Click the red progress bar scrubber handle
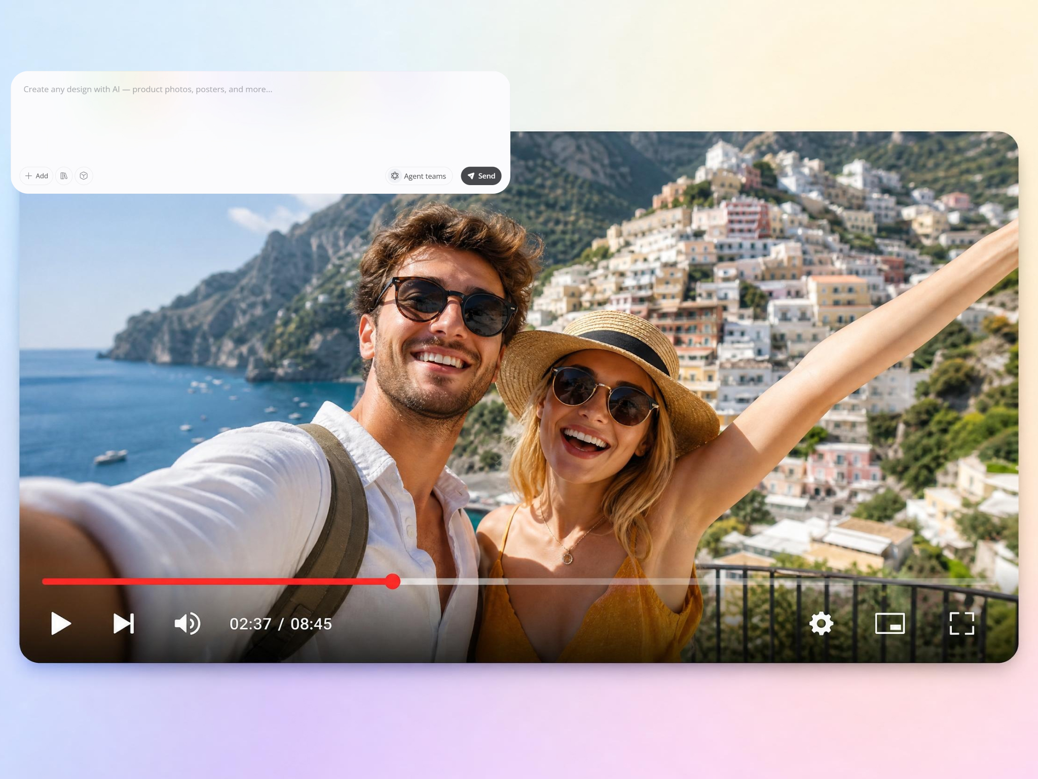 [x=392, y=581]
